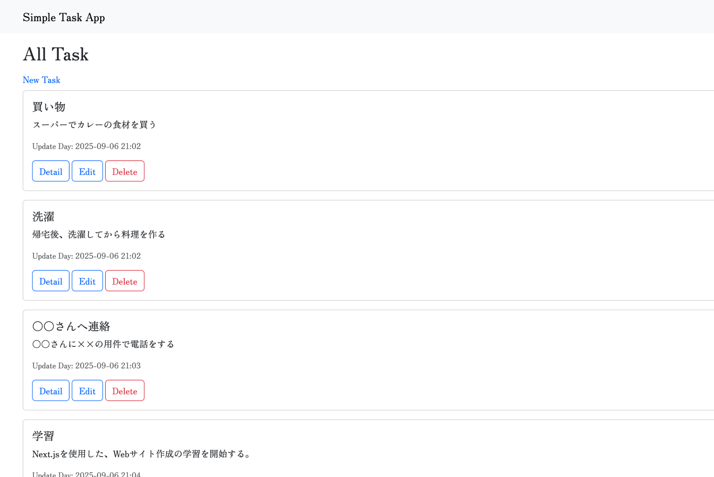Delete the 買い物 task
714x477 pixels.
click(125, 172)
